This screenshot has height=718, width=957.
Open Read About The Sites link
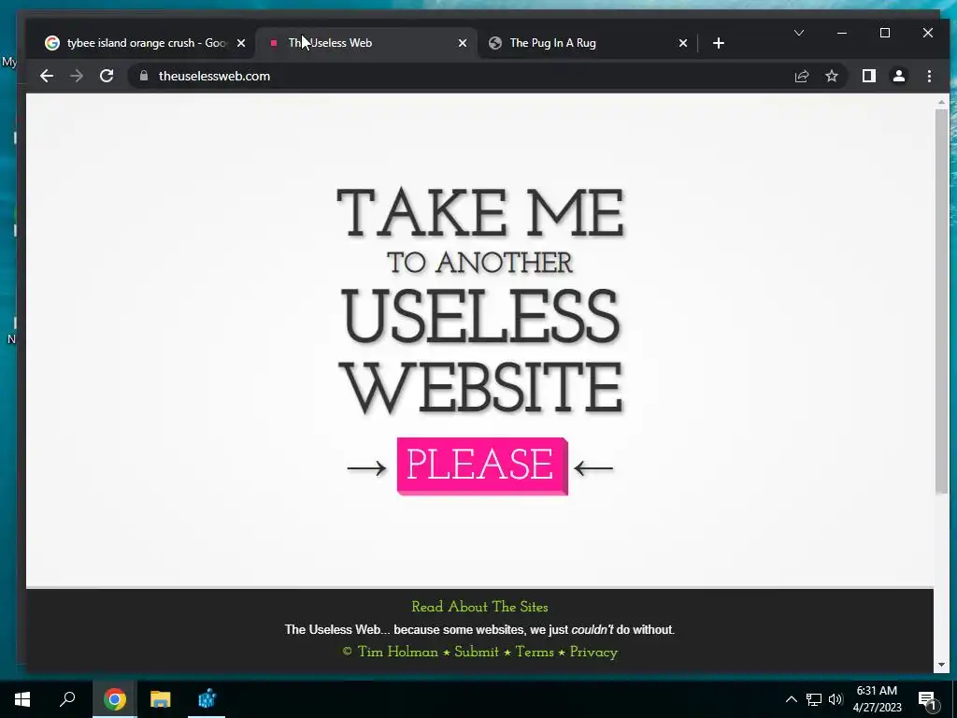click(x=479, y=607)
